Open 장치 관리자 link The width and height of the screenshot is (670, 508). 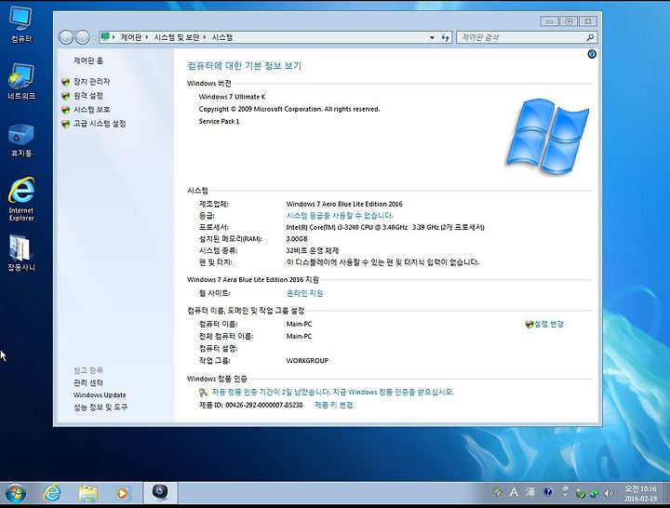pyautogui.click(x=91, y=81)
